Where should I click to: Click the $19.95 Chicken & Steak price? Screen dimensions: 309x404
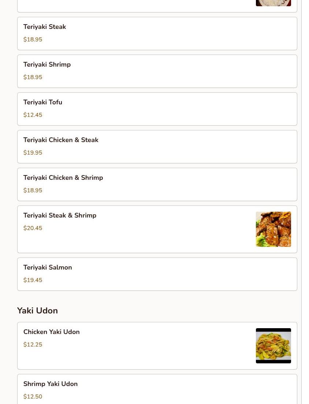(33, 152)
